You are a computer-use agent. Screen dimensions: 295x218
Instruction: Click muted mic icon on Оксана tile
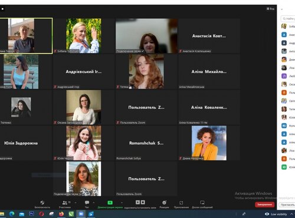[x=55, y=123]
